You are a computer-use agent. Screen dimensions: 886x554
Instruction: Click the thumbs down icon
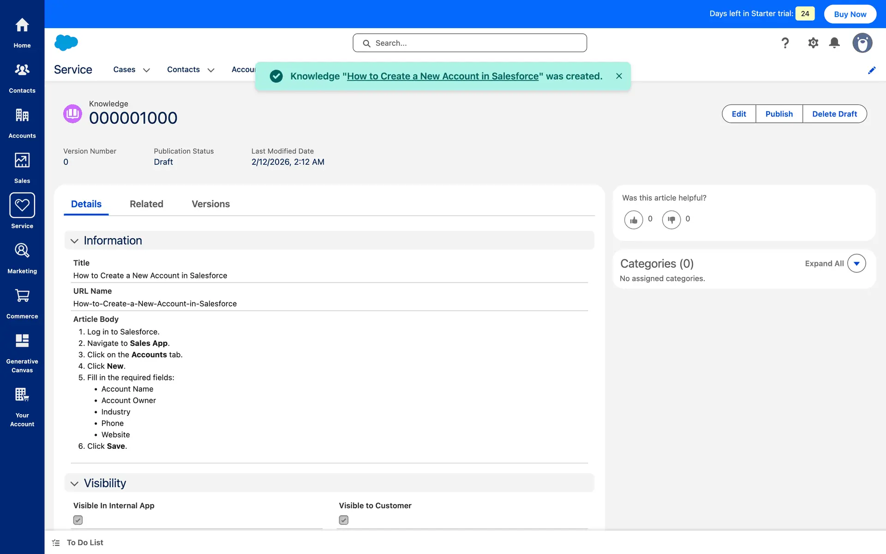(671, 220)
